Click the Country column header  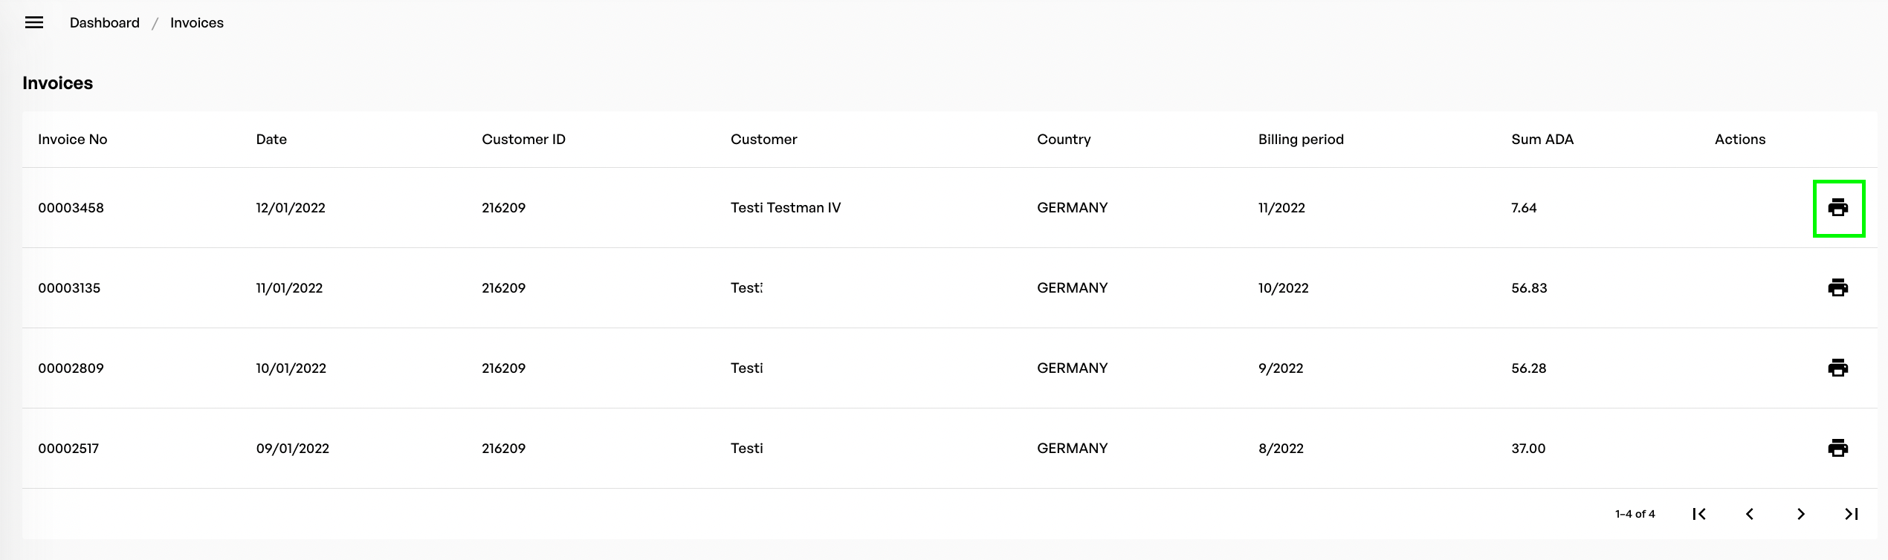pos(1064,140)
